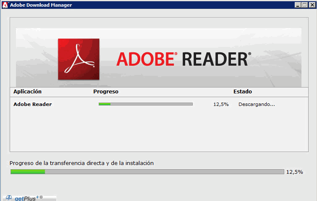Click the Progreso column header
Image resolution: width=317 pixels, height=201 pixels.
click(106, 92)
